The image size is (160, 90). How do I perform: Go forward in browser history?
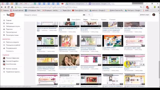[x=5, y=7]
